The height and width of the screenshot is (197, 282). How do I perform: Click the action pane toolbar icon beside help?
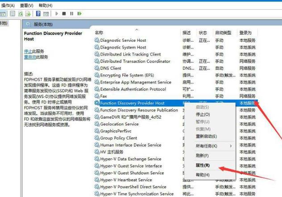pyautogui.click(x=46, y=14)
